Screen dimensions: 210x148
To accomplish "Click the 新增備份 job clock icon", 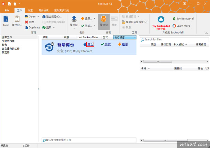I will [x=49, y=47].
